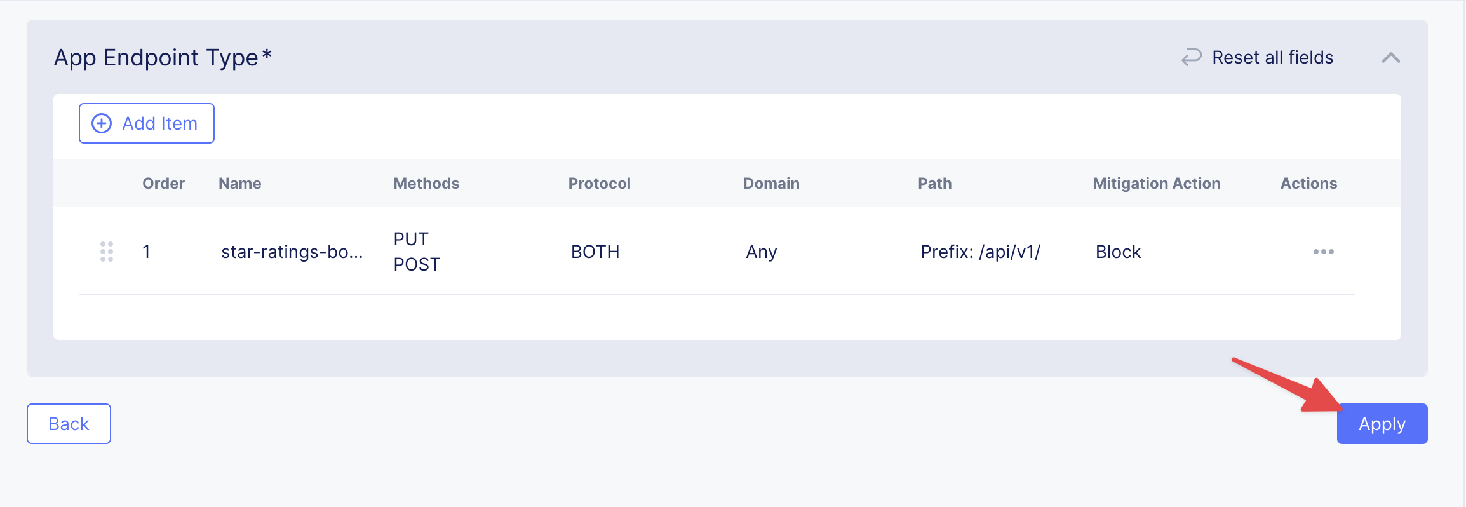1466x507 pixels.
Task: Click the Block mitigation action cell
Action: click(x=1118, y=252)
